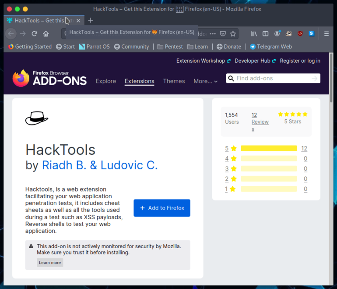Filter reviews by 4 star row

click(x=266, y=158)
